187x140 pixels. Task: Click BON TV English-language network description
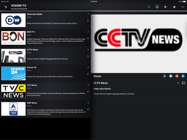tap(56, 41)
